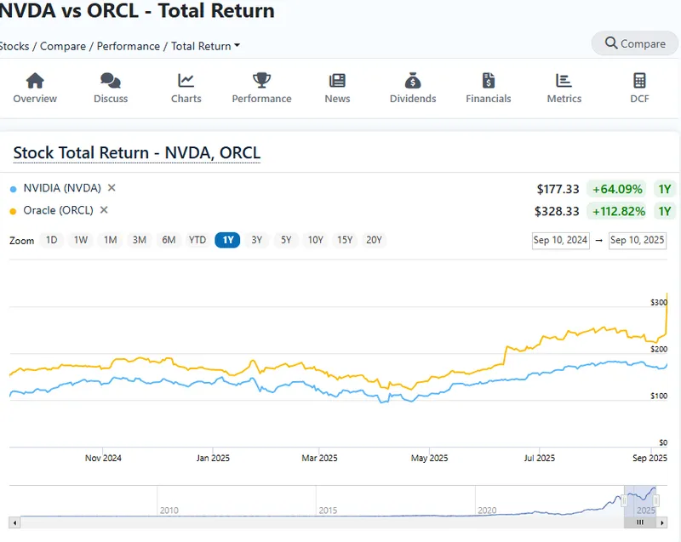Click the Nov 2024 x-axis label
Image resolution: width=681 pixels, height=542 pixels.
[103, 459]
